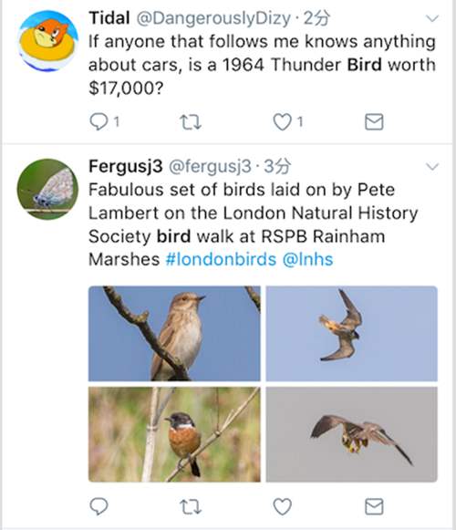Open the flying falcon grey sky photo
This screenshot has height=530, width=456.
[x=351, y=434]
